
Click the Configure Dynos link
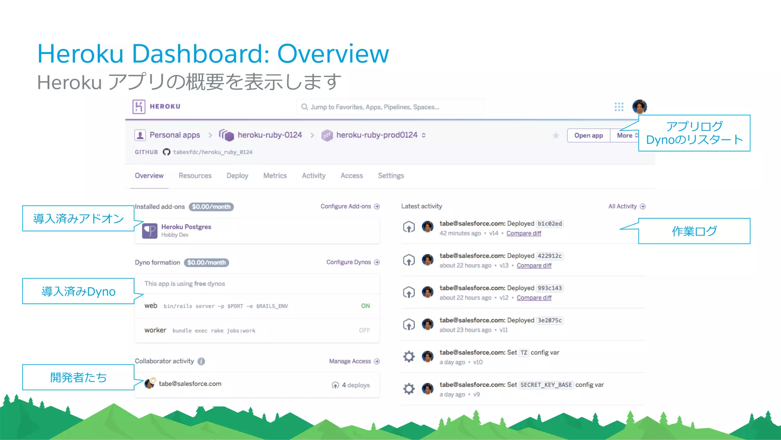349,262
